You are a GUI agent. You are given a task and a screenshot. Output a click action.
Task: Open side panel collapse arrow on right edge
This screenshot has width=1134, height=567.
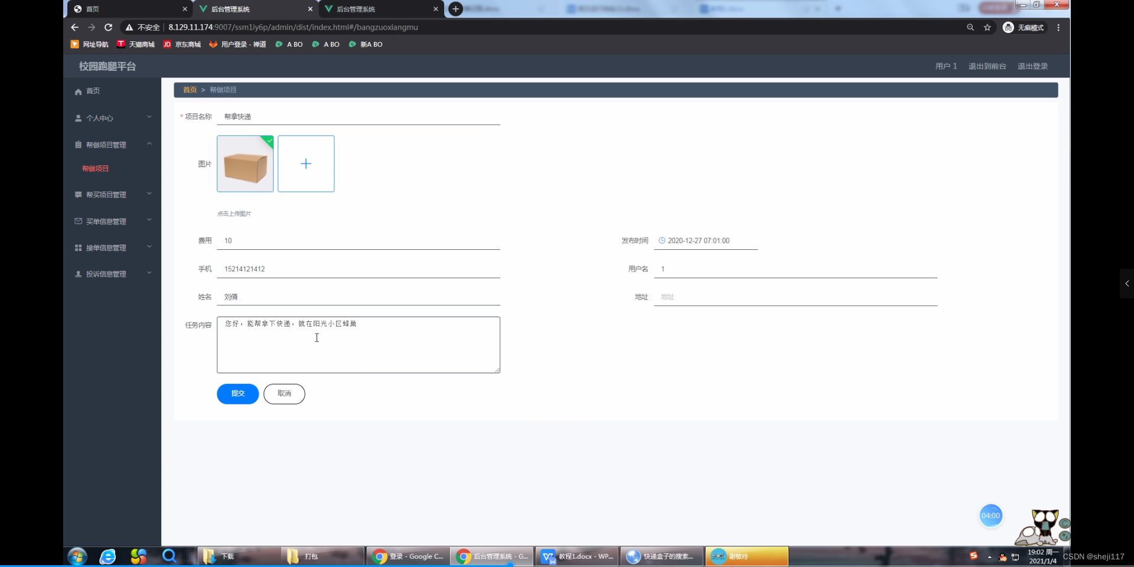pyautogui.click(x=1127, y=283)
